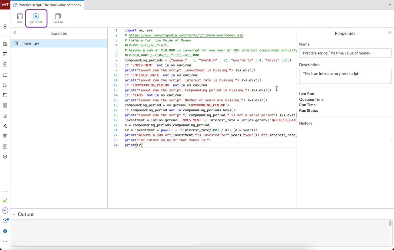Collapse the Sources panel

(x=15, y=33)
